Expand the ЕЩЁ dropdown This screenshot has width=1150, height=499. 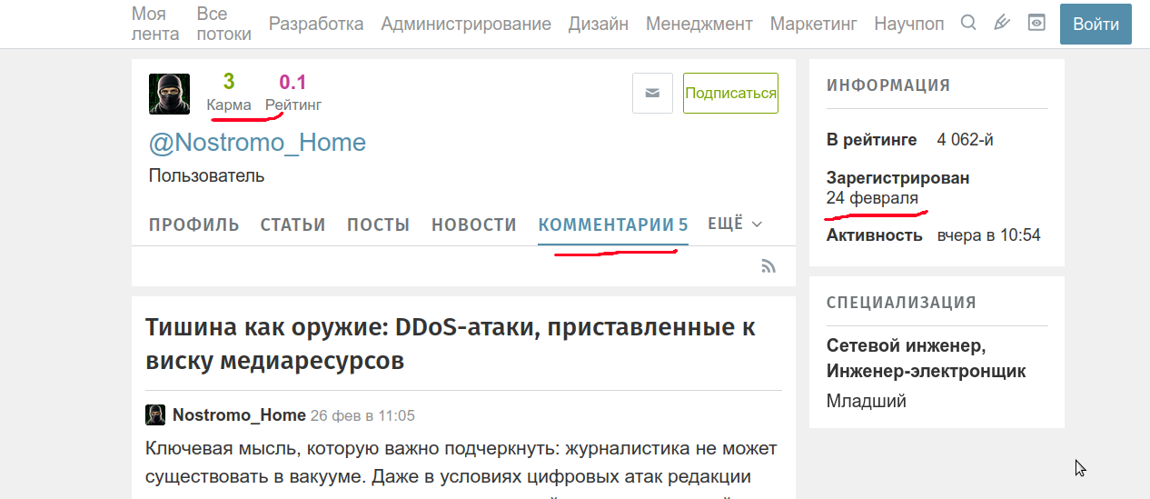point(735,224)
